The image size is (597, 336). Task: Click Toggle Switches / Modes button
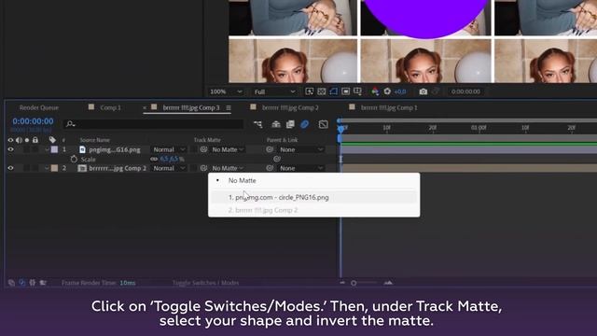pyautogui.click(x=205, y=283)
